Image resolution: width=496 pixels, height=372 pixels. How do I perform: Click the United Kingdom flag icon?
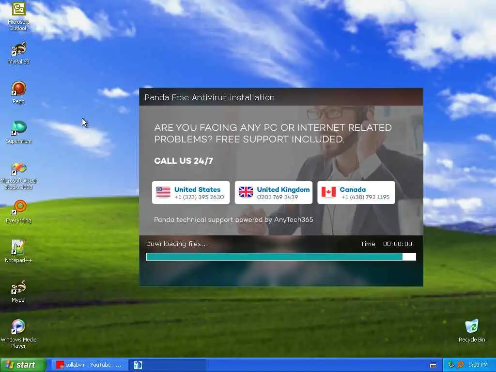pos(246,192)
